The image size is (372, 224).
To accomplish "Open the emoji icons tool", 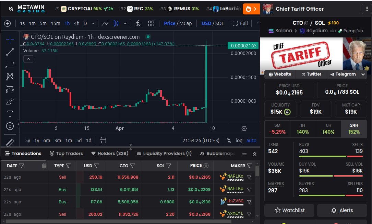I will tap(10, 126).
